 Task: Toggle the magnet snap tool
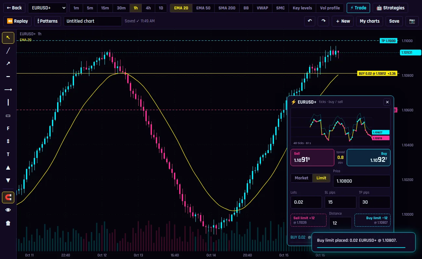[8, 197]
